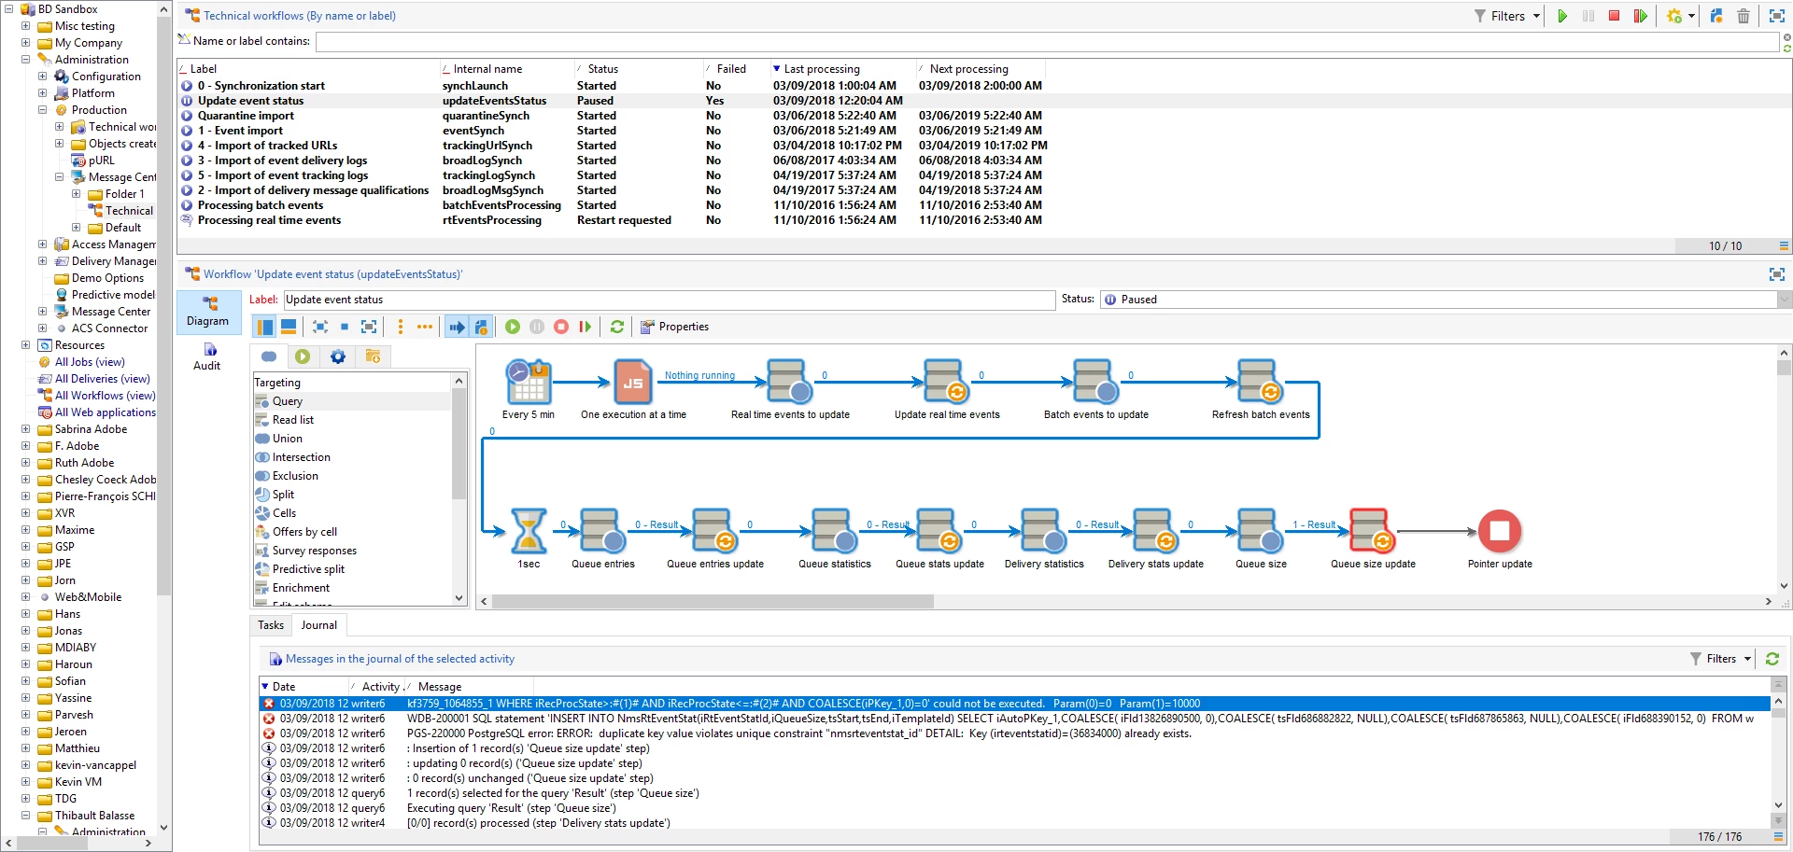Image resolution: width=1793 pixels, height=852 pixels.
Task: Restart the workflow from diagram toolbar
Action: [x=586, y=327]
